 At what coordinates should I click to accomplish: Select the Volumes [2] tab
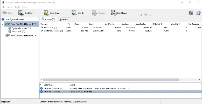(x=48, y=19)
